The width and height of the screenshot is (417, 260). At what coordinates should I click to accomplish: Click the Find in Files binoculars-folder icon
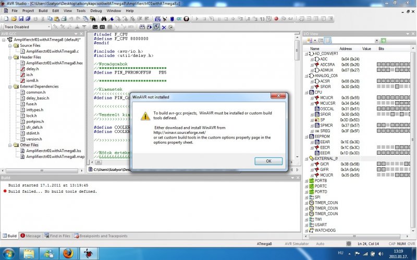point(93,19)
